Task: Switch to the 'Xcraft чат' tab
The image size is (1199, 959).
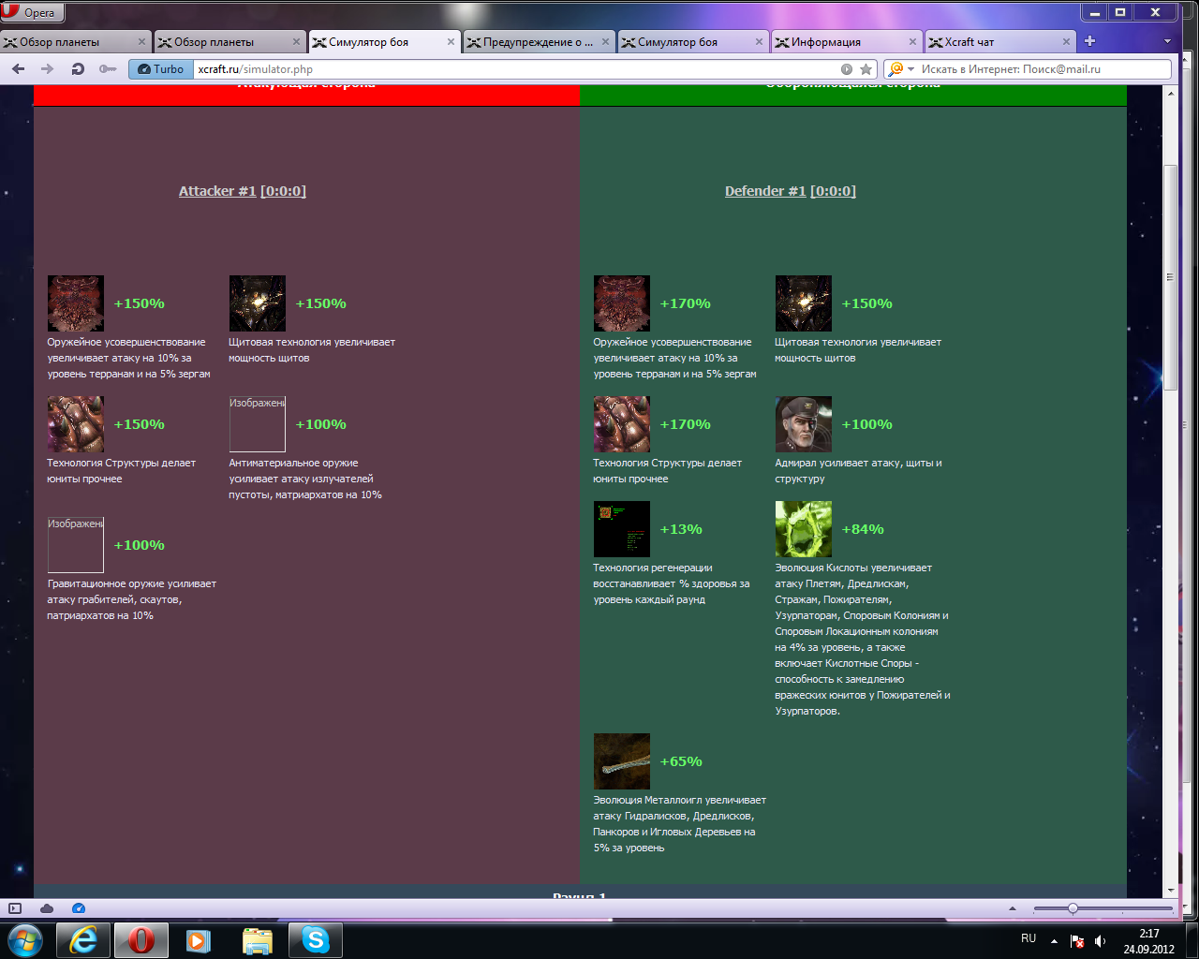Action: click(999, 42)
